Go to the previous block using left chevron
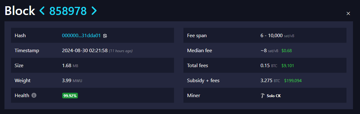This screenshot has width=360, height=114. pyautogui.click(x=42, y=11)
